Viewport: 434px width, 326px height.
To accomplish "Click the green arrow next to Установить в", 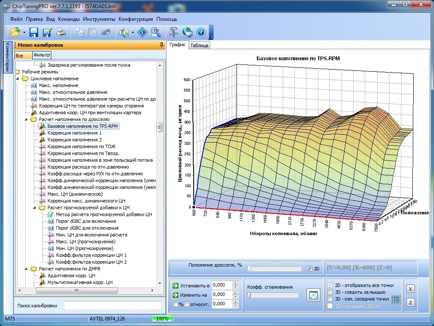I will [x=175, y=286].
